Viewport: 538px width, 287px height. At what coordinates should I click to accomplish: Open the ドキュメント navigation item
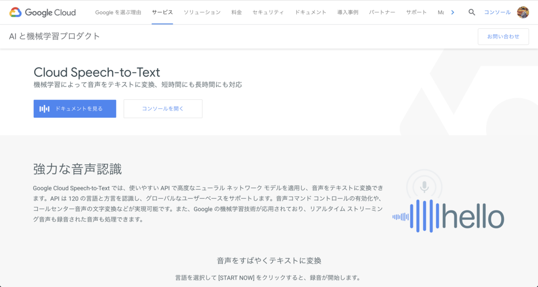(x=311, y=13)
